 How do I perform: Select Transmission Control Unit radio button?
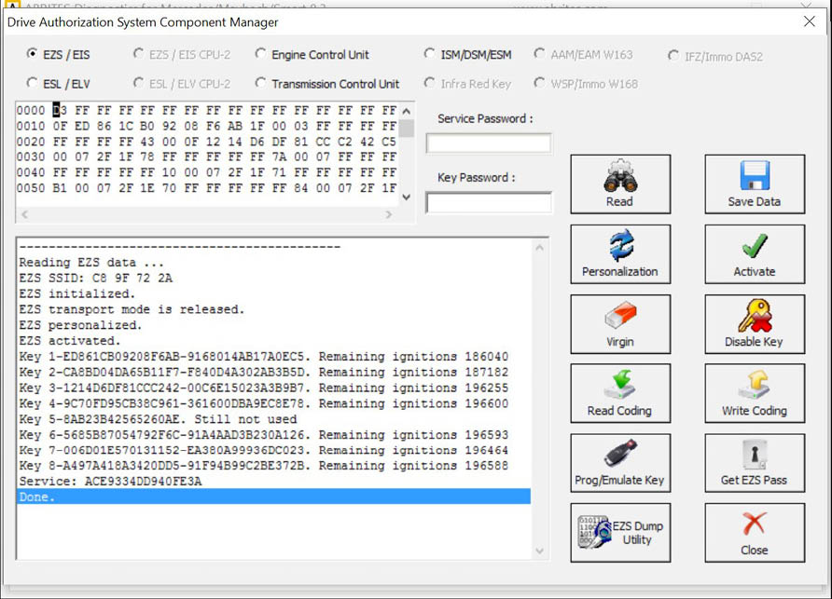click(260, 84)
